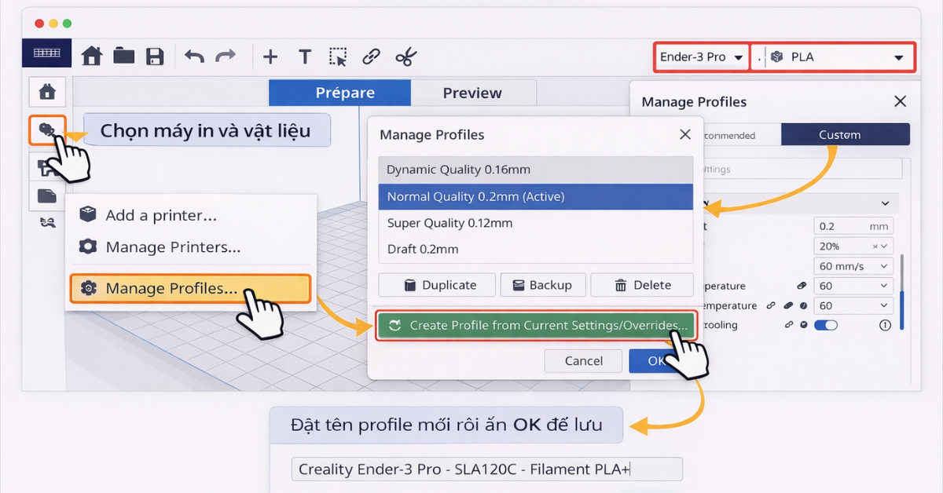Choose Manage Printers from the menu

click(173, 247)
